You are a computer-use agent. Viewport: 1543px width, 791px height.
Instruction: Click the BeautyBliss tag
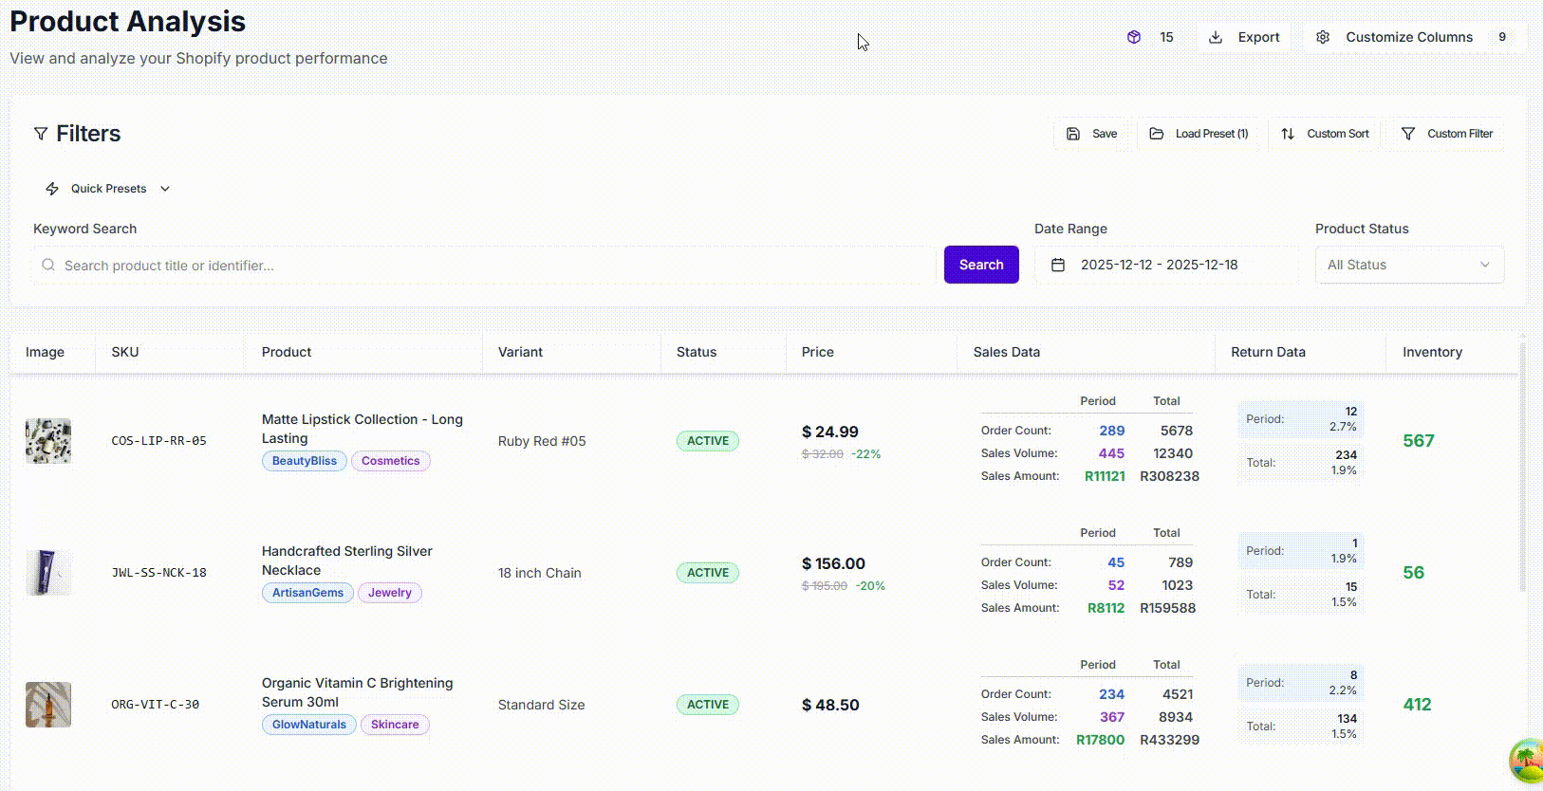coord(305,461)
